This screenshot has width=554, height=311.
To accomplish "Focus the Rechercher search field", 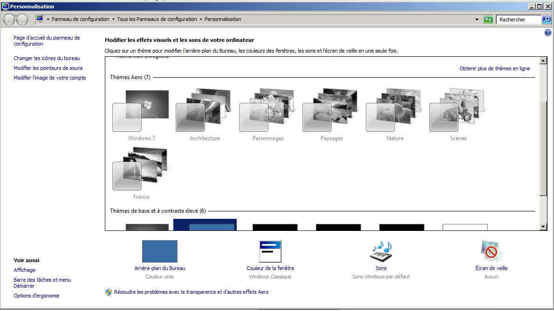I will point(518,20).
